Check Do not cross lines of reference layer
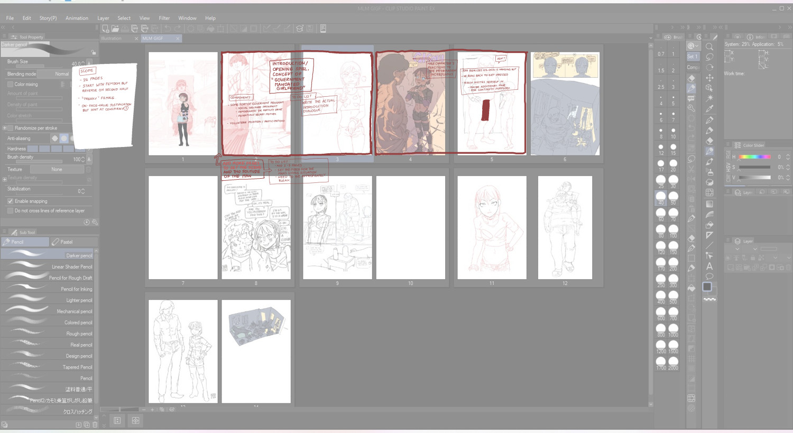This screenshot has width=793, height=433. coord(10,210)
